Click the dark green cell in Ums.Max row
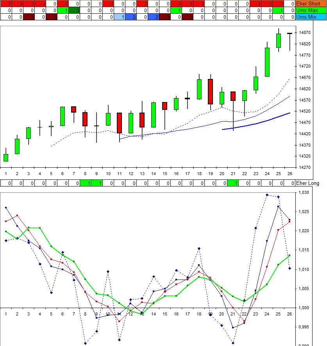Screen dimensions: 327x346 [x=74, y=10]
